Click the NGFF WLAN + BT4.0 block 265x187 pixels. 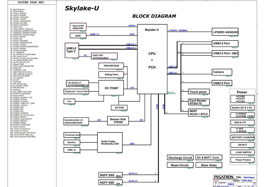(x=199, y=113)
